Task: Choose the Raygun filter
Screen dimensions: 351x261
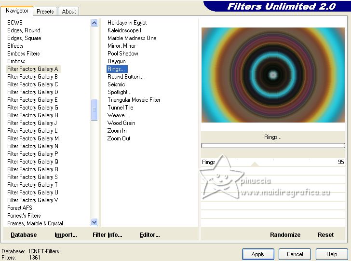Action: 116,61
